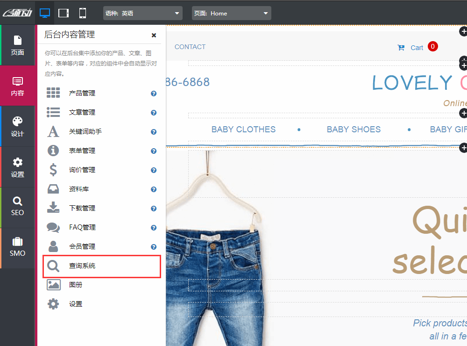
Task: Open the 图册 photo album item
Action: click(76, 285)
